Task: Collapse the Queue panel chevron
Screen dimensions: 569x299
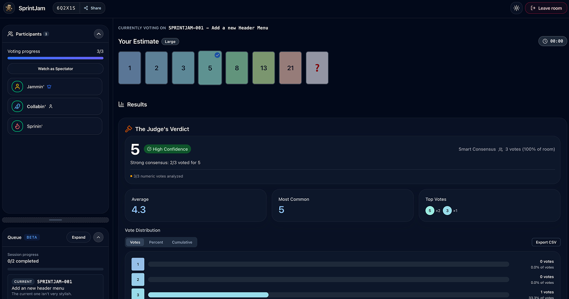Action: coord(99,237)
